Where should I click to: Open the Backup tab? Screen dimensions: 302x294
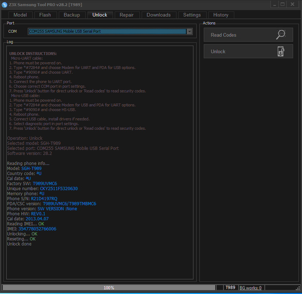pyautogui.click(x=72, y=15)
